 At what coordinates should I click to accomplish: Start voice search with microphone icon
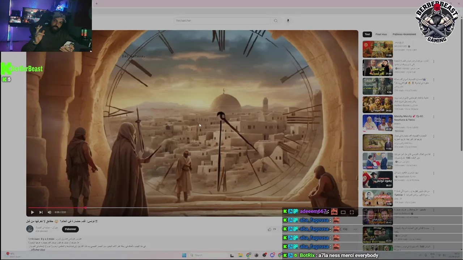288,21
